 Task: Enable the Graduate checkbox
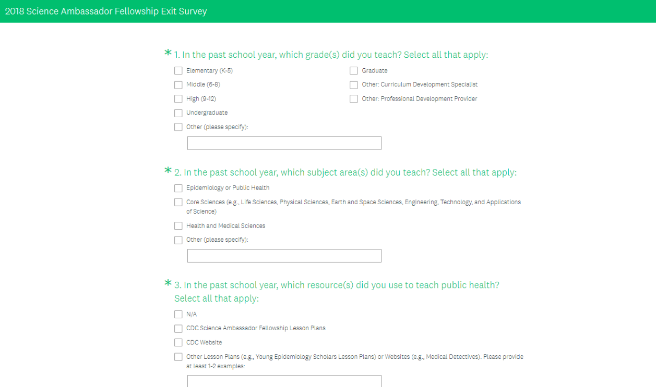point(354,71)
